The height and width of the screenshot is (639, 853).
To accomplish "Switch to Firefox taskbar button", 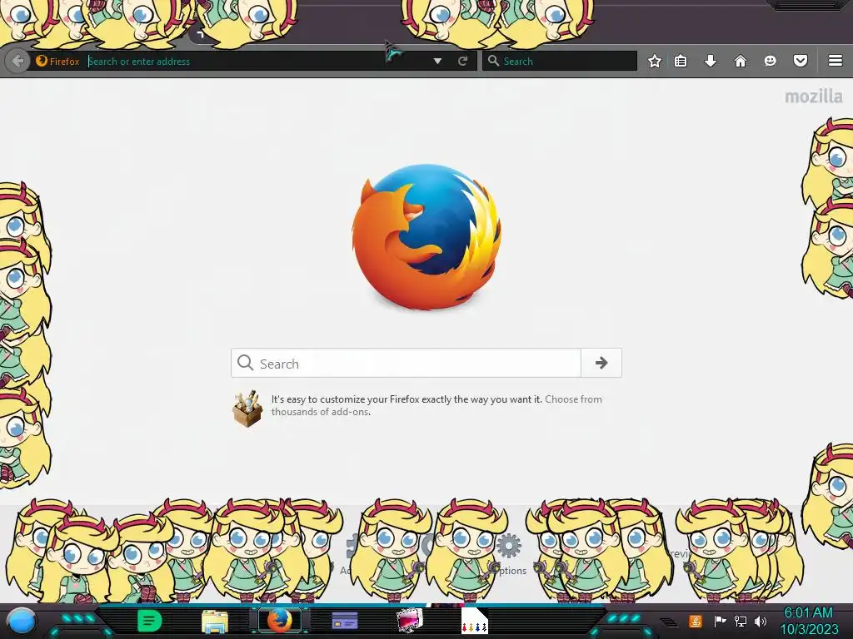I will 279,621.
